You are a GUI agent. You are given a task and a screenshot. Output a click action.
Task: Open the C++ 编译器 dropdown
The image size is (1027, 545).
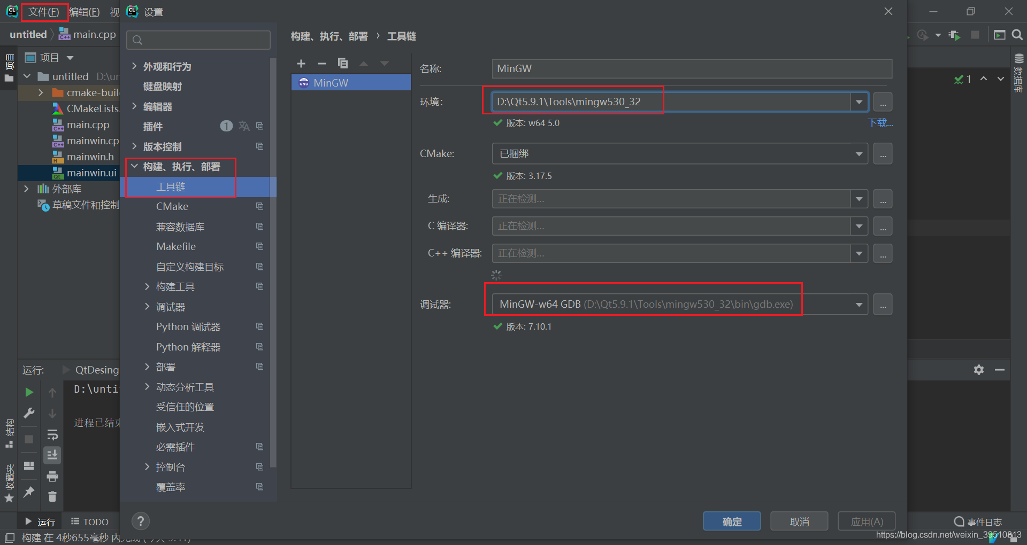[x=859, y=253]
